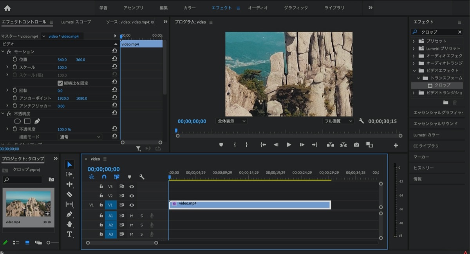Solo audio track A2
470x254 pixels.
[141, 225]
